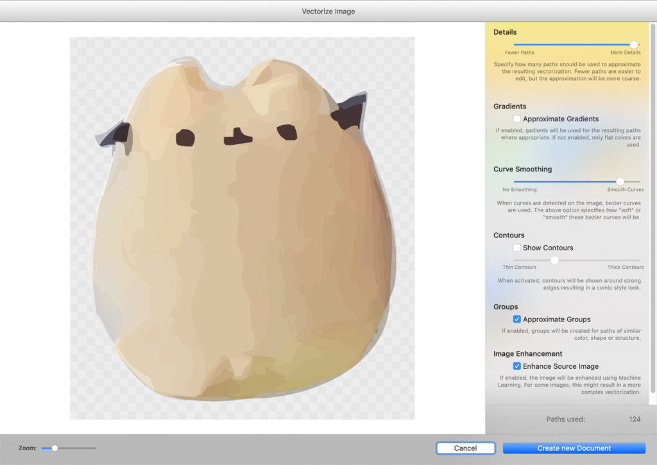Click the 'Contours' section heading

click(509, 235)
